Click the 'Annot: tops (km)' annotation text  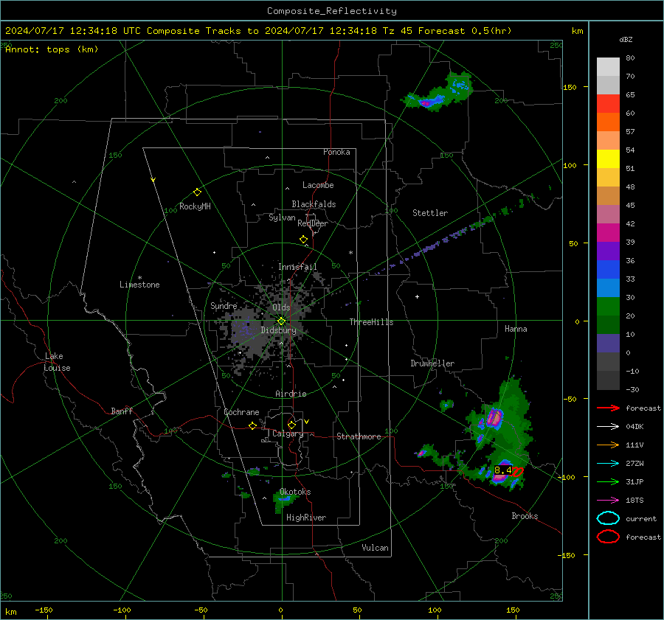(x=52, y=49)
